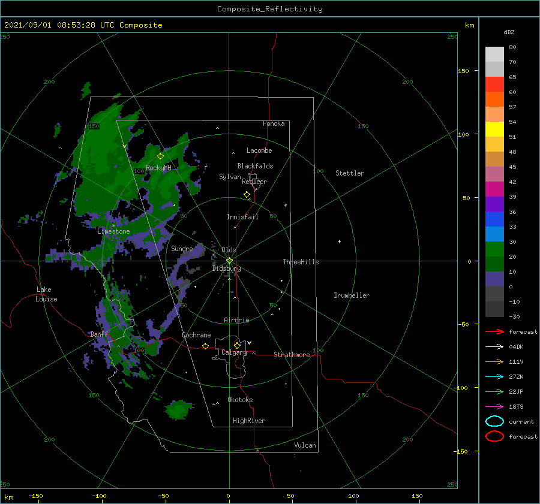Click the white 04DK arrow in legend
Screen dimensions: 540x504
494,347
